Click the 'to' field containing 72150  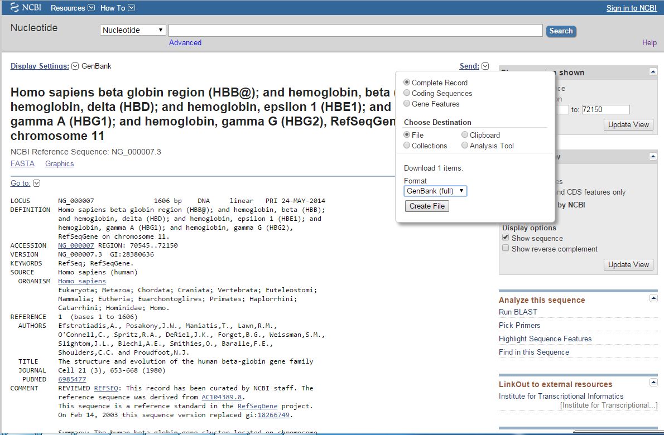coord(605,110)
